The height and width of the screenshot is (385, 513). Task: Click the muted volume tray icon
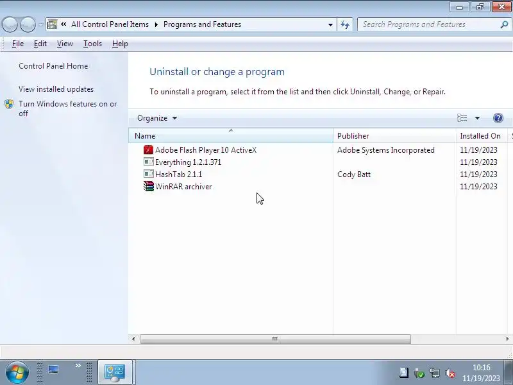(x=450, y=373)
